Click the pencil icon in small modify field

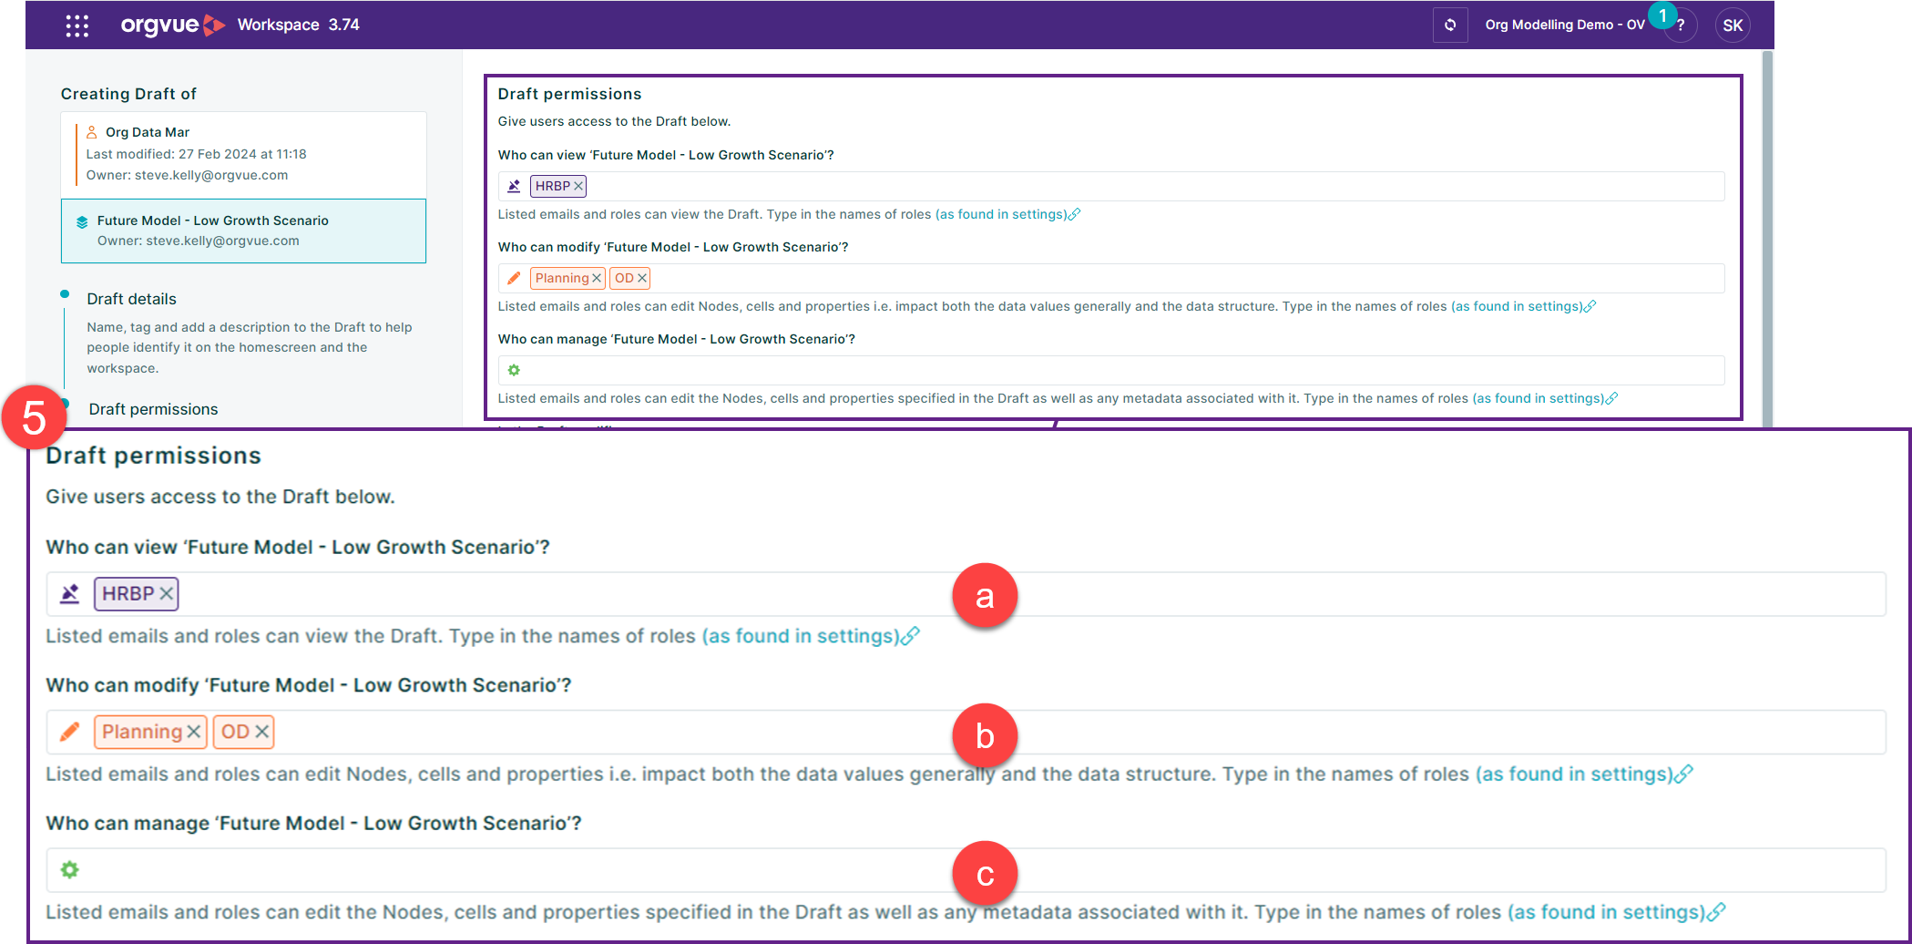click(514, 278)
